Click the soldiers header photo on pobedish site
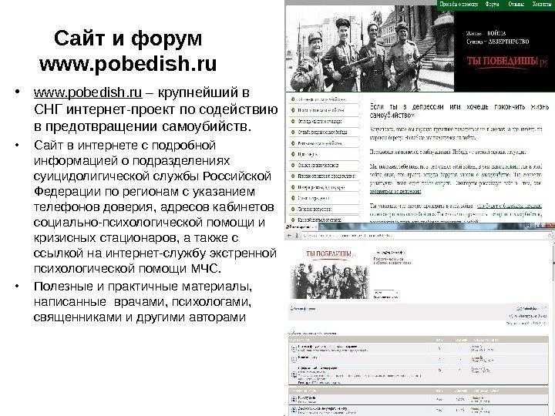This screenshot has width=555, height=416. 369,49
